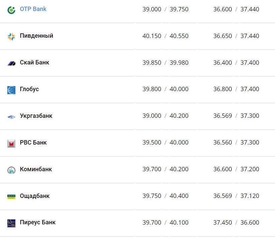Click the Скай Банк logo icon
The height and width of the screenshot is (240, 275).
click(x=11, y=63)
